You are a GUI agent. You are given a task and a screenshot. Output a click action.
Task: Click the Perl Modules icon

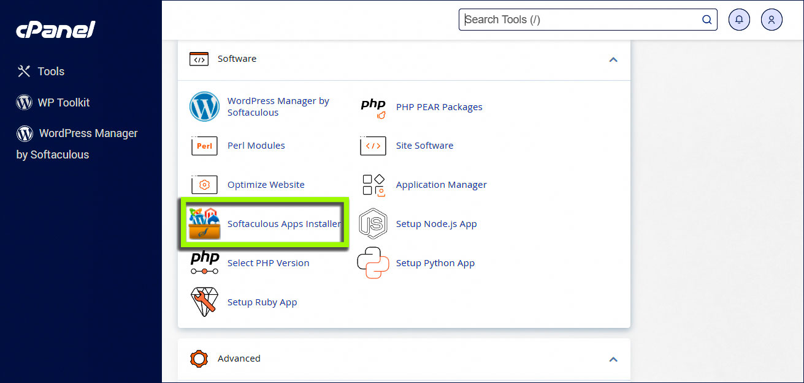click(204, 146)
